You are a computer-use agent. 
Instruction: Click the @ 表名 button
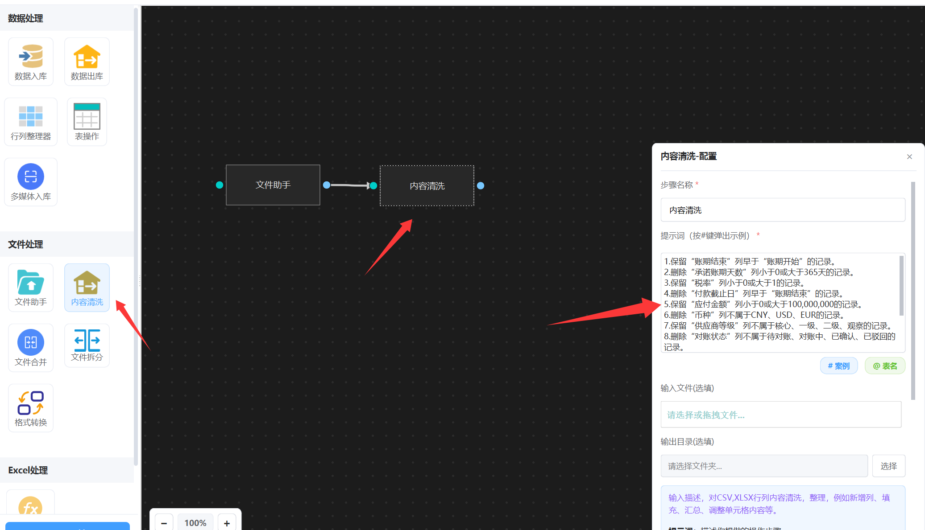(884, 366)
